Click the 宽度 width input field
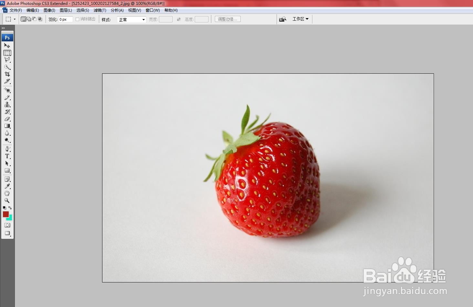Screen dimensions: 473x307 (x=166, y=19)
